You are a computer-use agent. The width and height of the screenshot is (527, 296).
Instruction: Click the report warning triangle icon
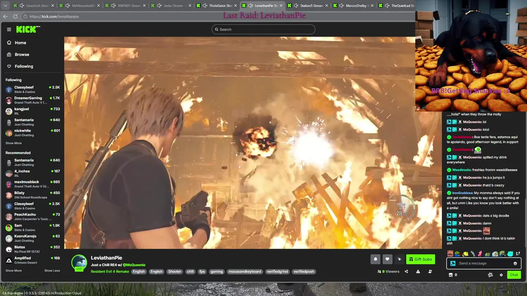click(418, 271)
